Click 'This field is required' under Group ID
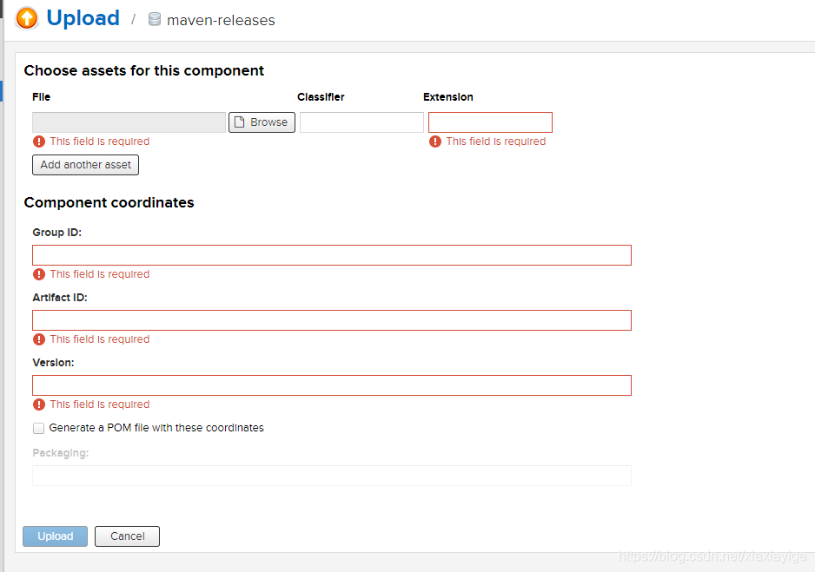815x572 pixels. click(x=100, y=274)
